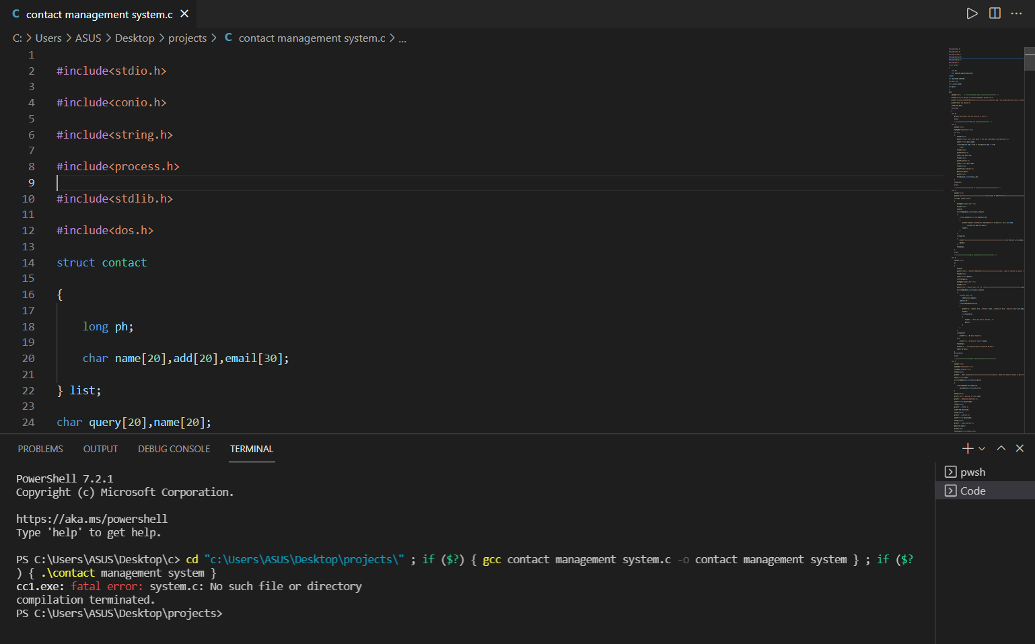Image resolution: width=1035 pixels, height=644 pixels.
Task: Switch to the PROBLEMS tab
Action: pos(40,448)
